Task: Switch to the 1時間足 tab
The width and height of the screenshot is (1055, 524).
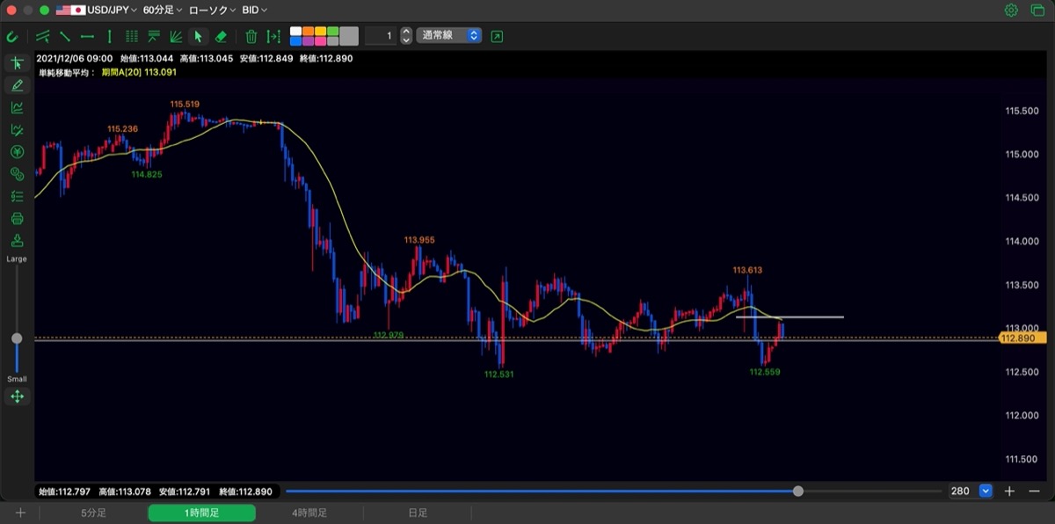Action: coord(201,513)
